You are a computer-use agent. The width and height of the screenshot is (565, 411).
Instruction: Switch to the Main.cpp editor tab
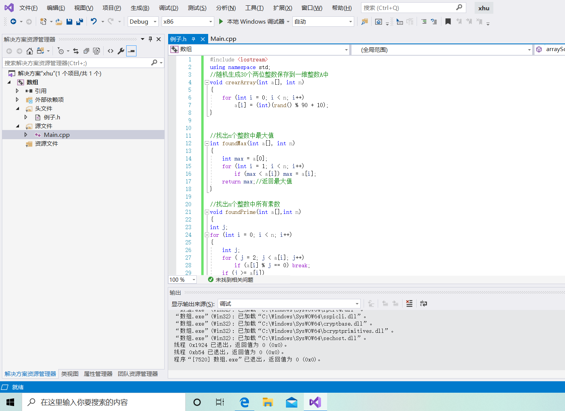[x=223, y=39]
